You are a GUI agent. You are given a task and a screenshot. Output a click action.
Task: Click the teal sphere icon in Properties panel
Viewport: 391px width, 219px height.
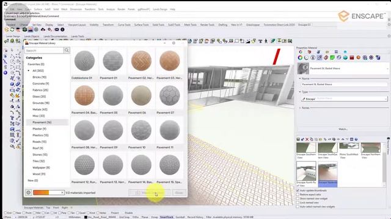[345, 58]
